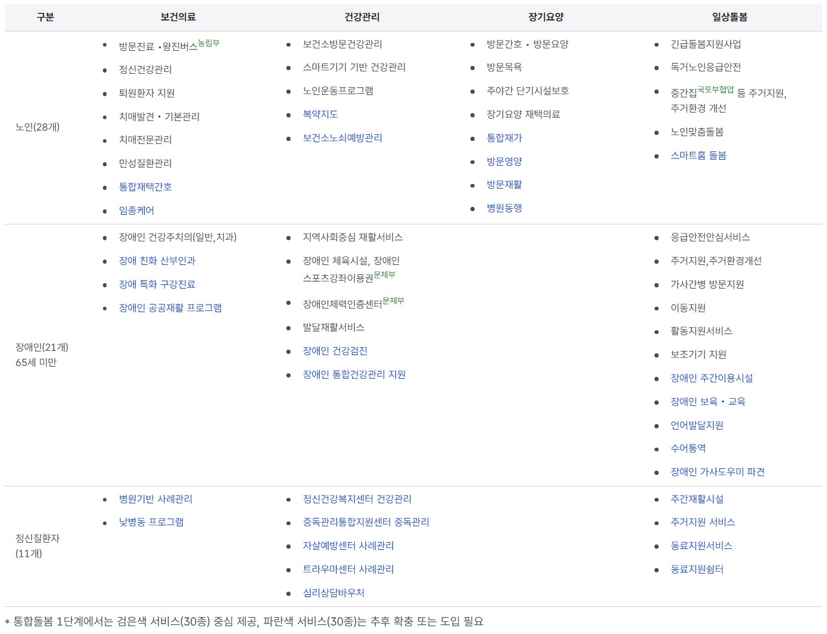Open the 낮병동 프로그램 link
The height and width of the screenshot is (634, 827).
point(151,522)
